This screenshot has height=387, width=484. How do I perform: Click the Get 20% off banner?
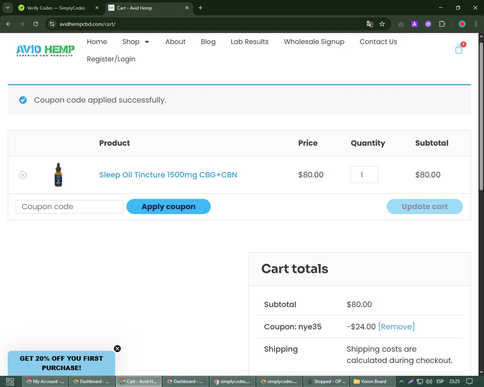pos(61,363)
